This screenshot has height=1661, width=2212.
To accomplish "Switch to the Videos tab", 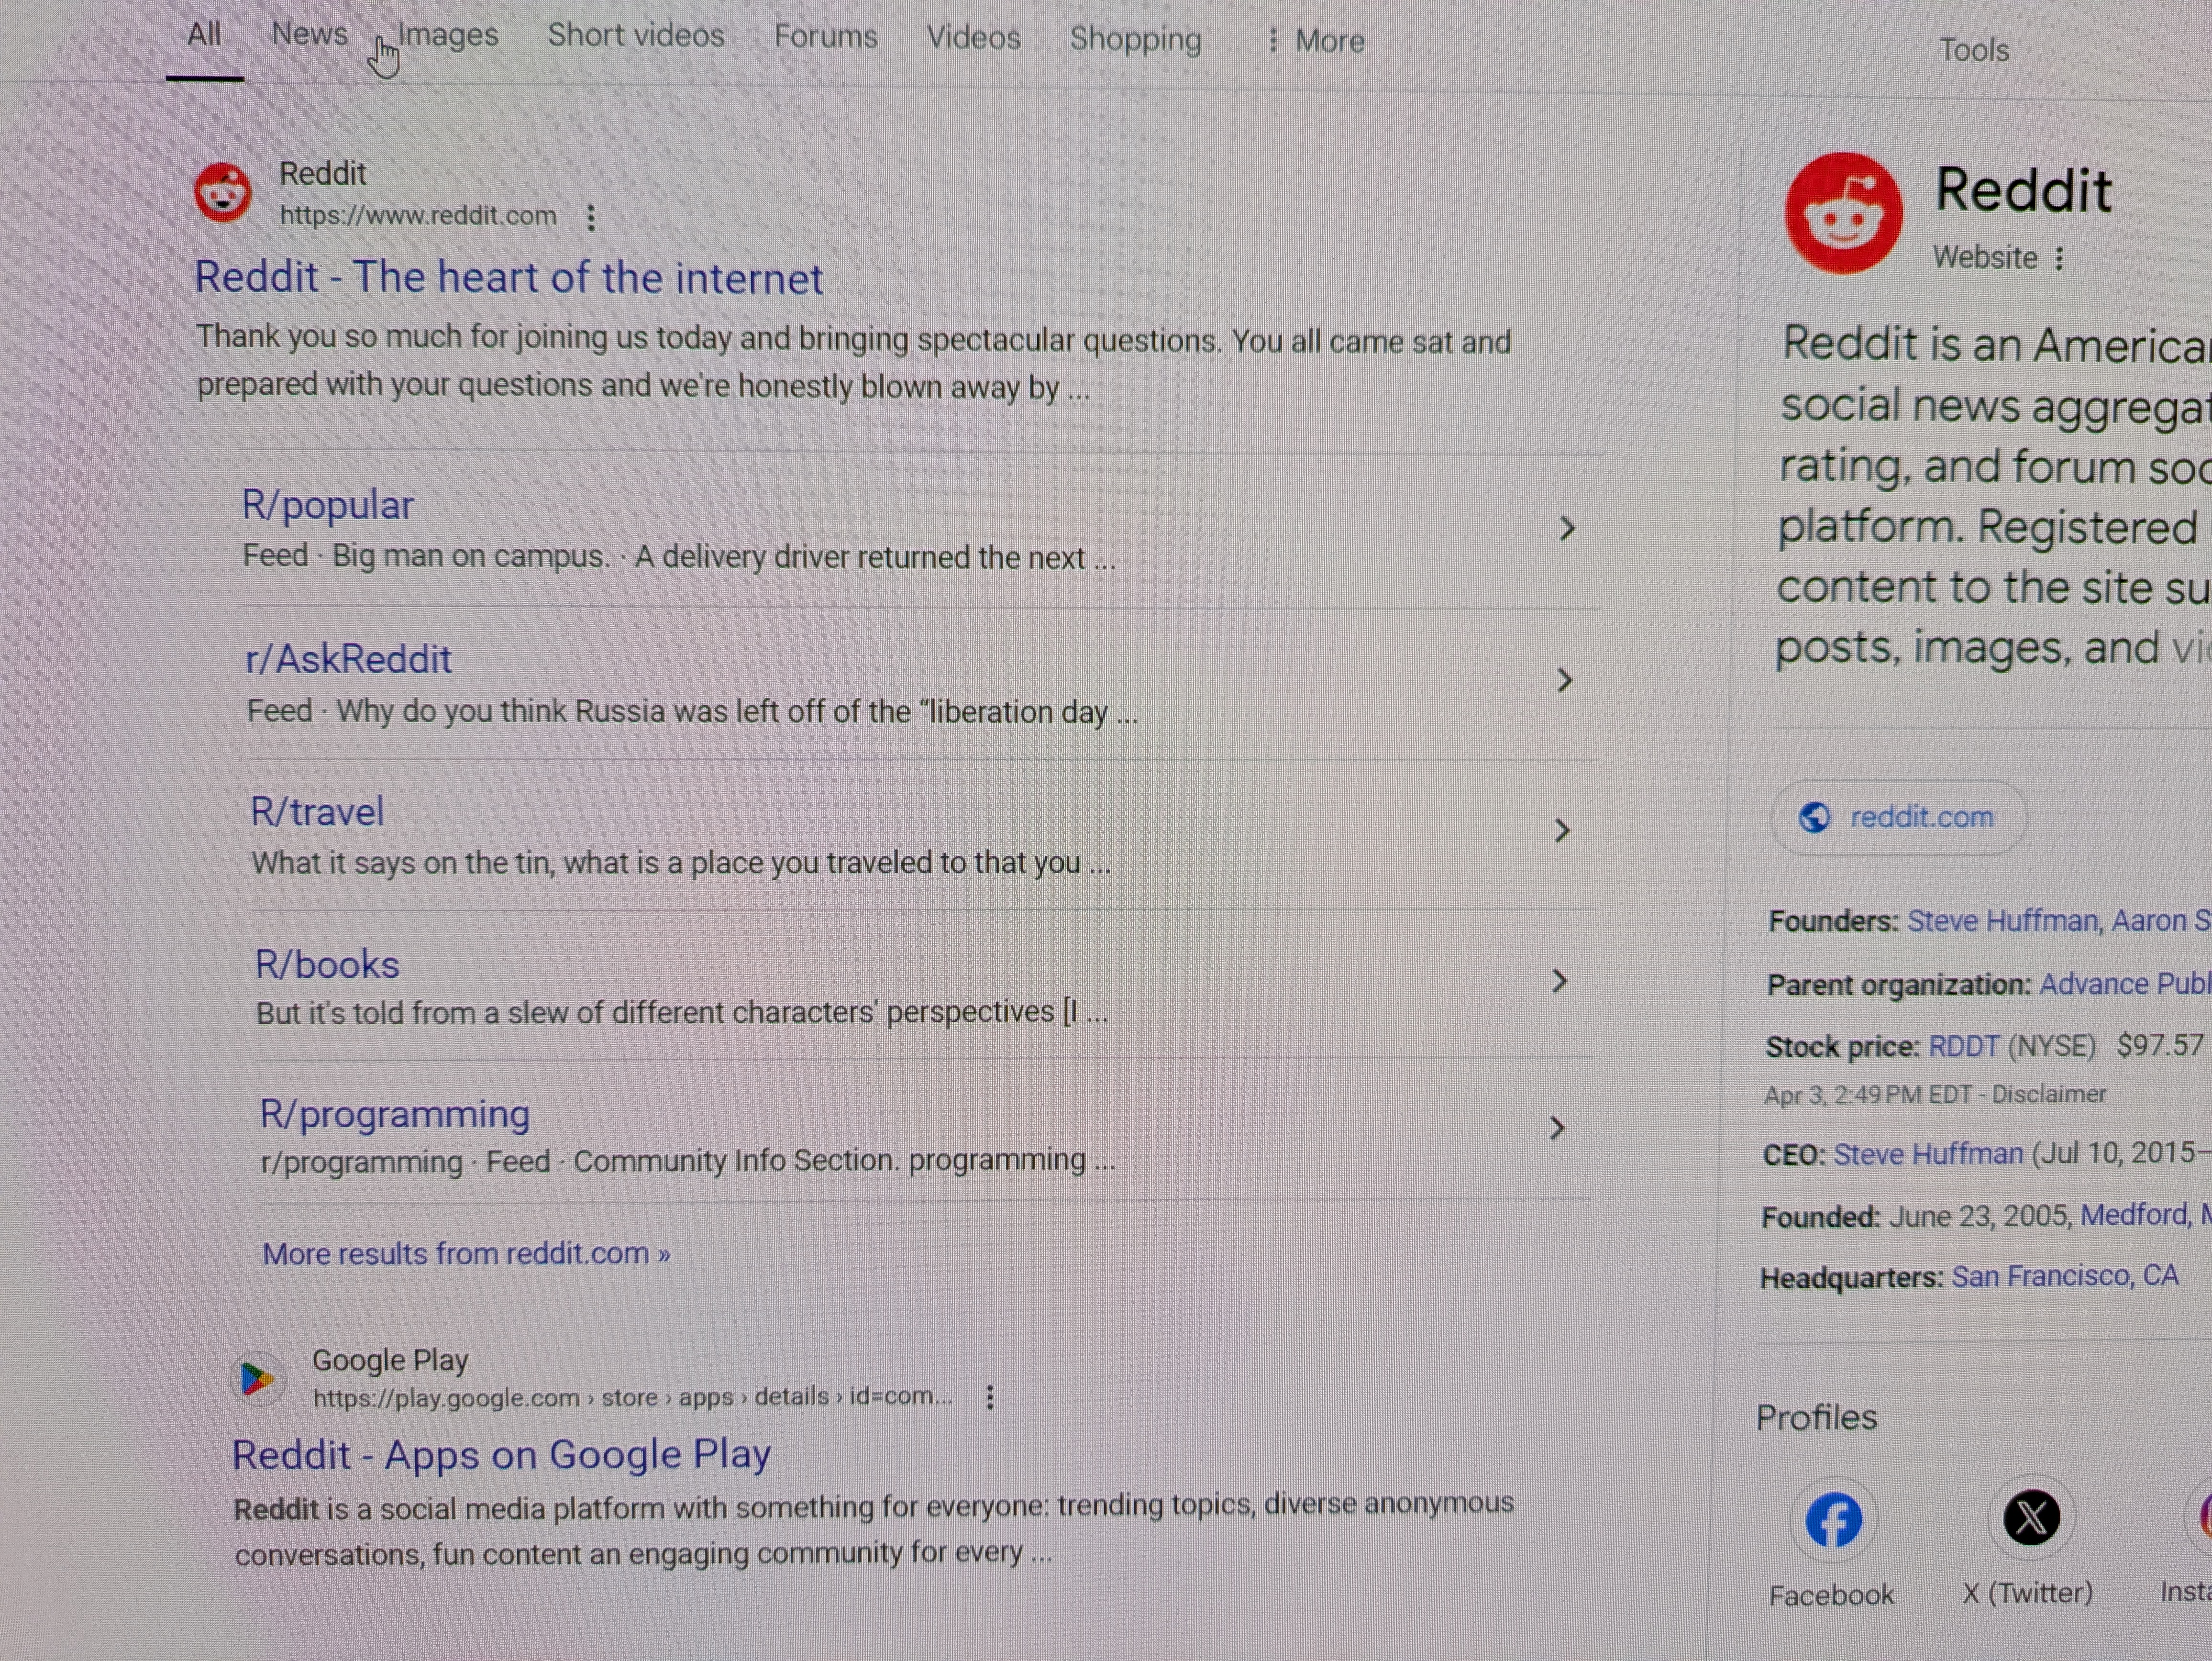I will tap(973, 38).
